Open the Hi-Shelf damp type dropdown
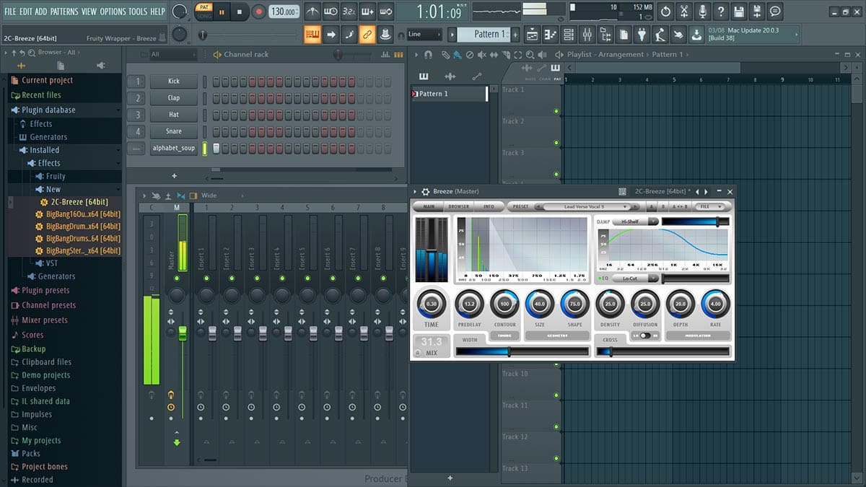The width and height of the screenshot is (866, 487). click(x=635, y=221)
